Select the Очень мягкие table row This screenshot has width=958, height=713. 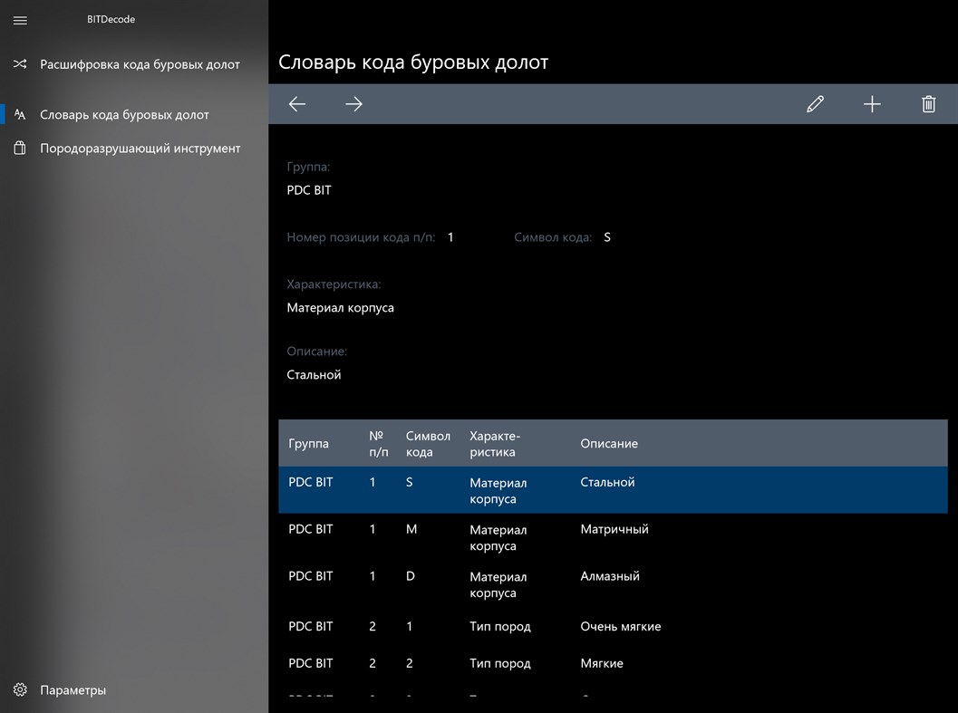coord(620,627)
